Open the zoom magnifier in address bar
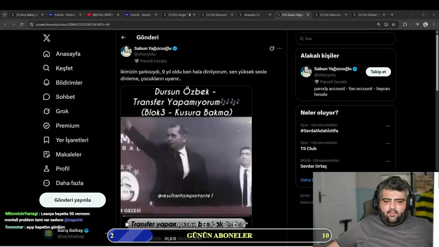This screenshot has width=439, height=247. (379, 24)
